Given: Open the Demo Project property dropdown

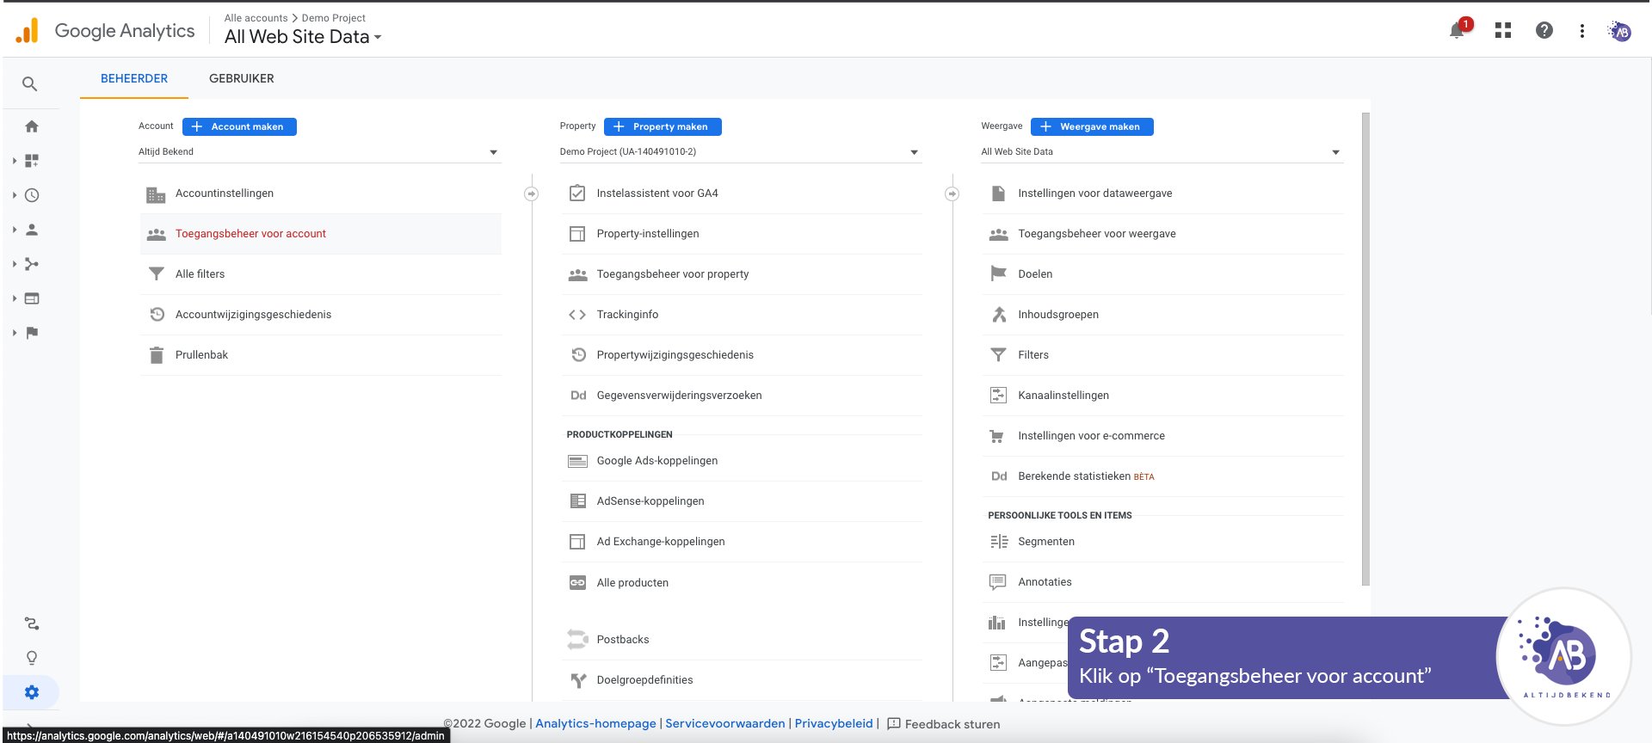Looking at the screenshot, I should [740, 152].
